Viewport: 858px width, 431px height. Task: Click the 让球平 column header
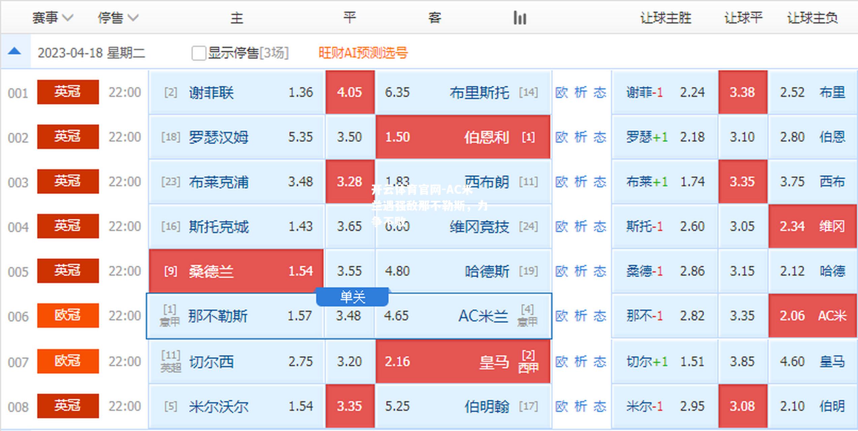pyautogui.click(x=743, y=18)
